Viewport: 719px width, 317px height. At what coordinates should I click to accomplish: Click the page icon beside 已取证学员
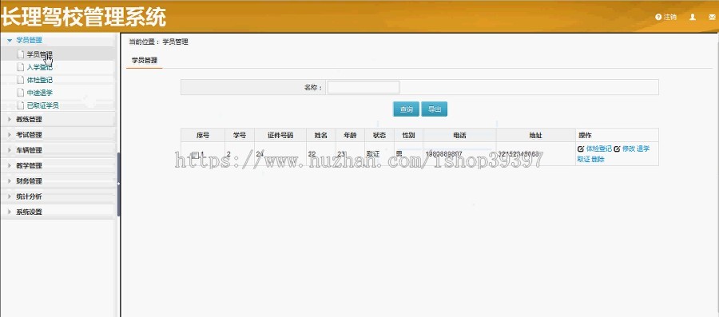point(20,105)
